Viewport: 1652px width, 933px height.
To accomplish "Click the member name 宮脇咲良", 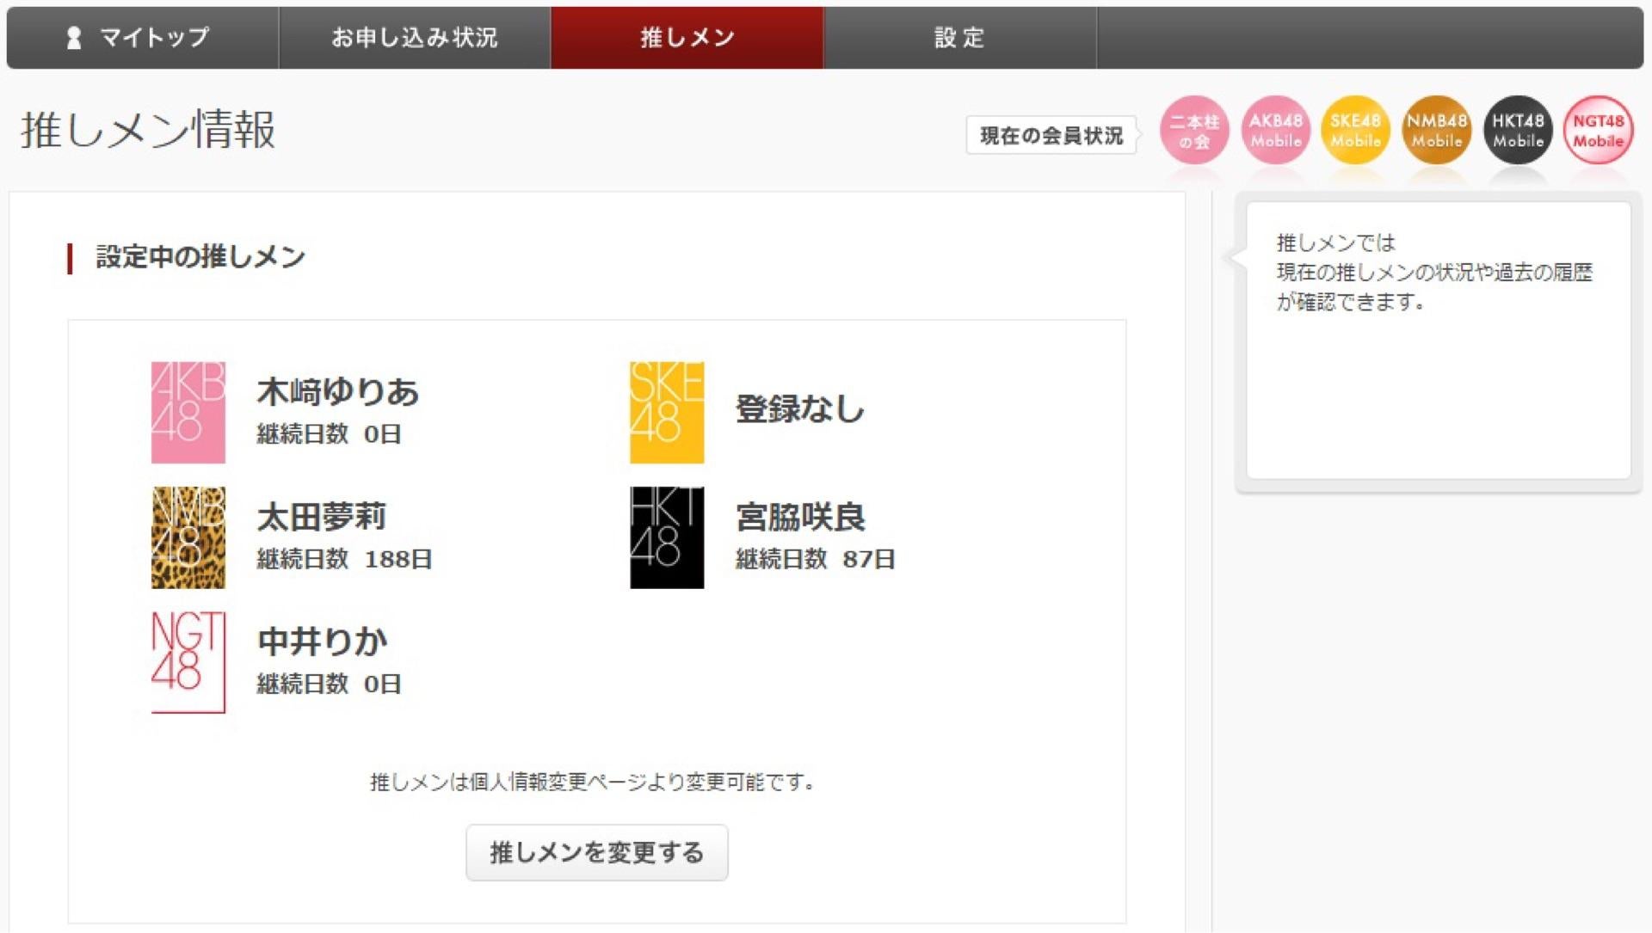I will (800, 518).
